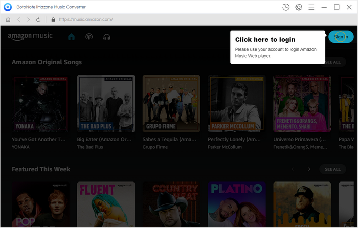This screenshot has height=228, width=358.
Task: Click the padlock security icon
Action: [x=53, y=19]
